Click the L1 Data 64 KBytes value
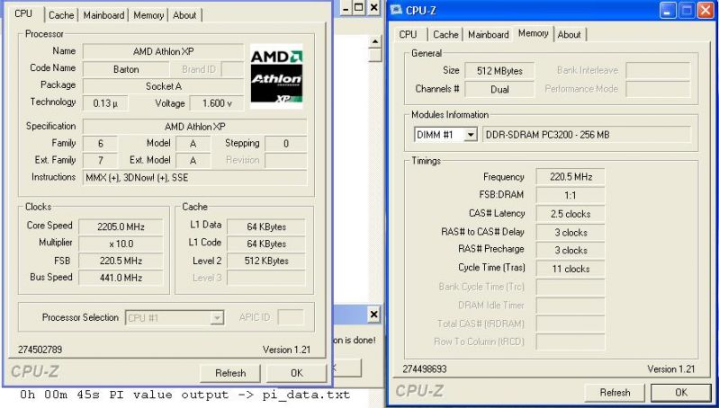The height and width of the screenshot is (408, 719). click(x=266, y=226)
